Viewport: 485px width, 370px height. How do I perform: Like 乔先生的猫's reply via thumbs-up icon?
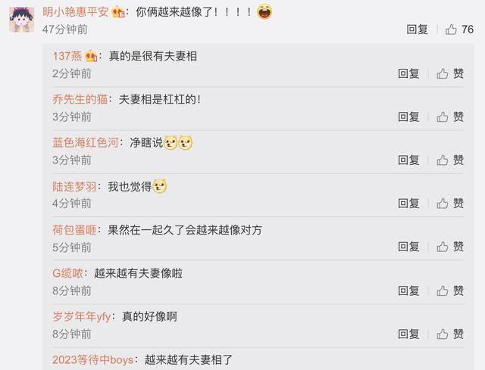coord(443,117)
